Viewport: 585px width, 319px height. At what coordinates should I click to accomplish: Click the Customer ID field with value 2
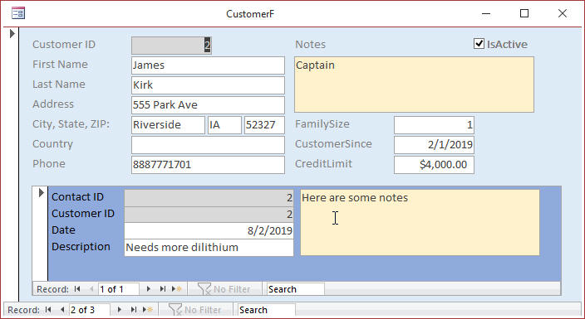tap(171, 46)
